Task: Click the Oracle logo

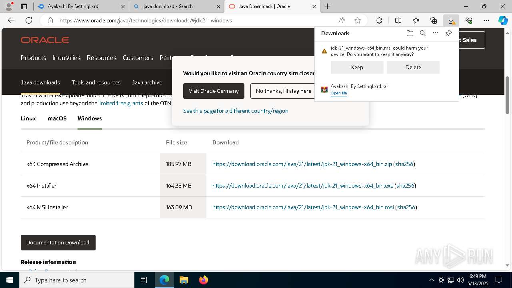Action: coord(45,40)
